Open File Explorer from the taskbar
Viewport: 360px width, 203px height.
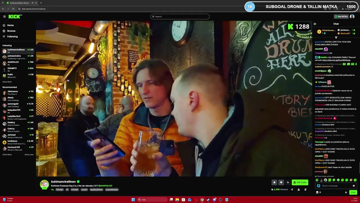click(177, 200)
